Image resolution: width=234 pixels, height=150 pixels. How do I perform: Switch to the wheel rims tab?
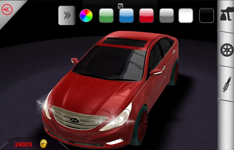click(x=227, y=50)
